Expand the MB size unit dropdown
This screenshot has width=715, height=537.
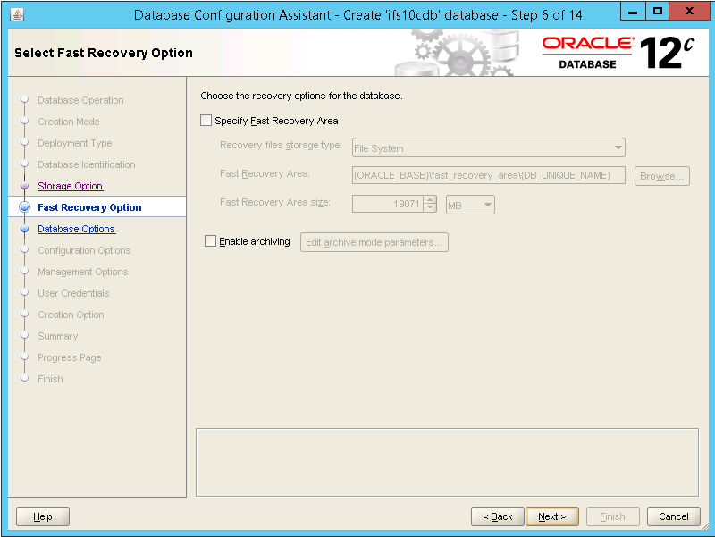tap(470, 205)
